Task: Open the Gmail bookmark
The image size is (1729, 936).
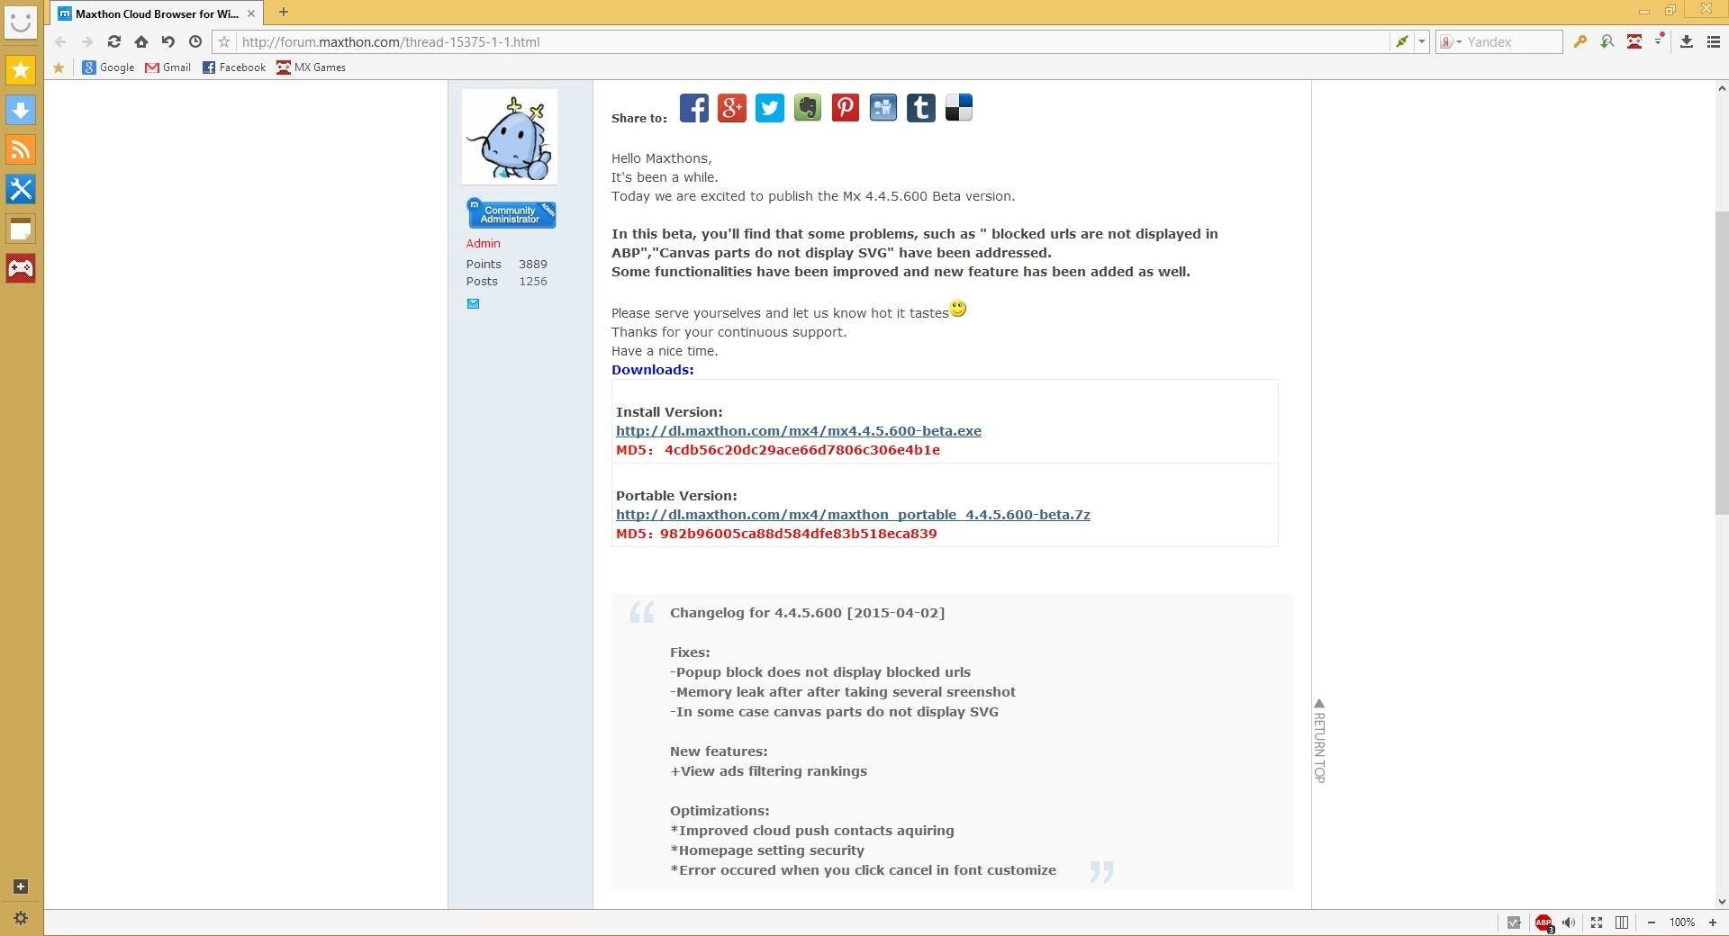Action: pos(168,67)
